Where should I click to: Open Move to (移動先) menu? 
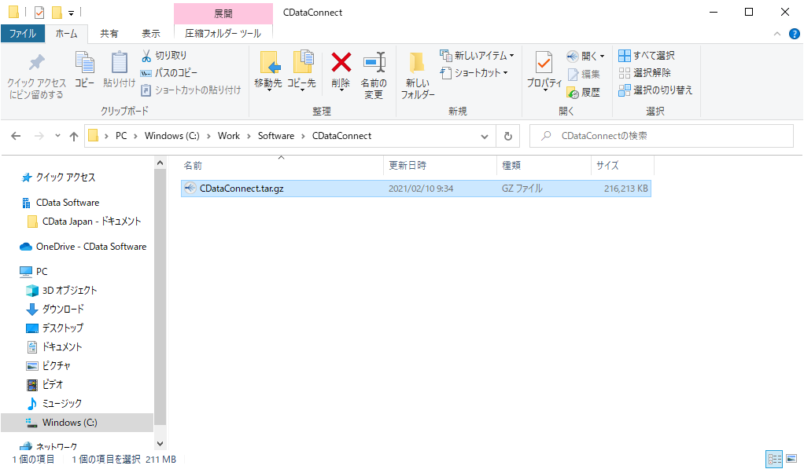point(268,71)
